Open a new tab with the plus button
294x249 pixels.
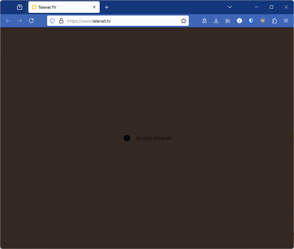point(107,7)
